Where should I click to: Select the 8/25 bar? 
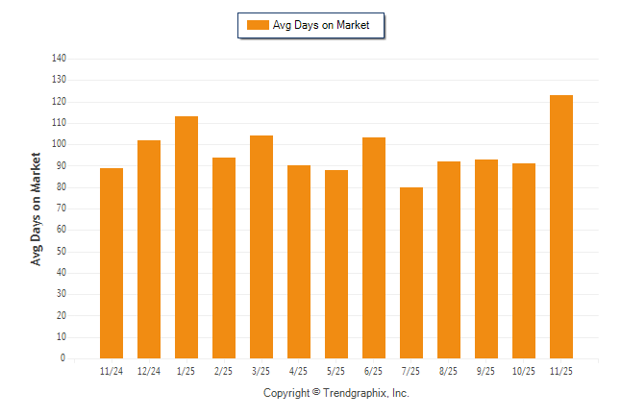point(449,259)
